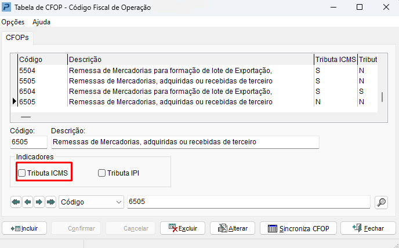Go to the previous record arrow
399x248 pixels.
[x=27, y=202]
